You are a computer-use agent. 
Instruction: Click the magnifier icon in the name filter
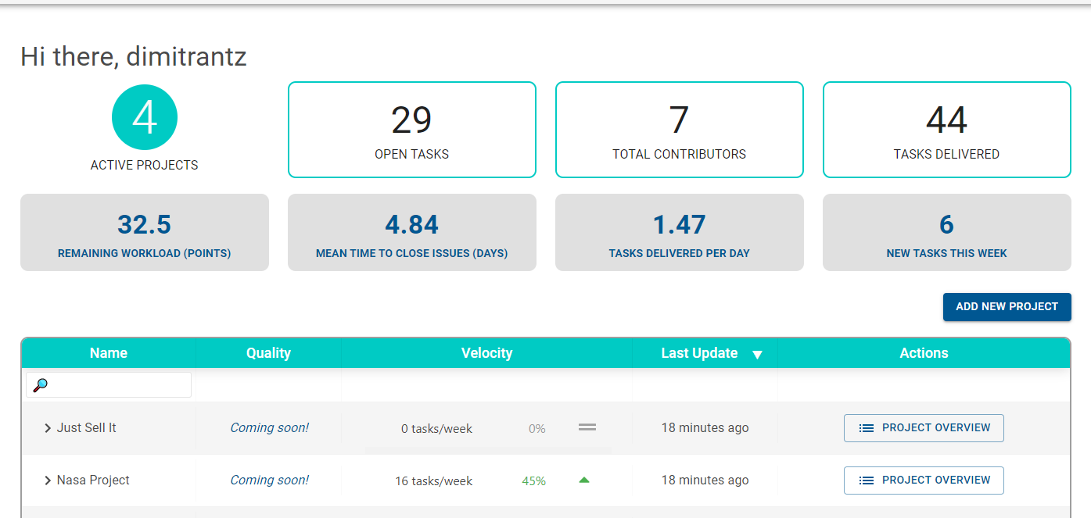coord(41,385)
